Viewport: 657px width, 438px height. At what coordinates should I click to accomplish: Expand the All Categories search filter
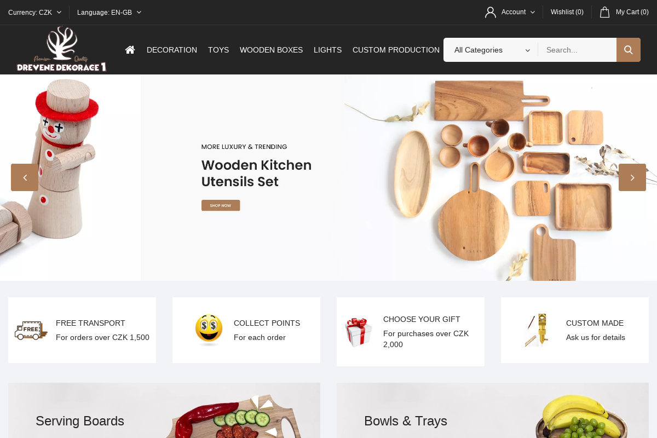click(492, 50)
